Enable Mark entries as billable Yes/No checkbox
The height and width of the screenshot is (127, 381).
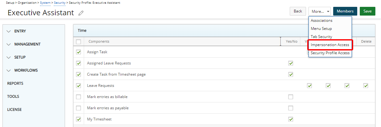coord(291,97)
